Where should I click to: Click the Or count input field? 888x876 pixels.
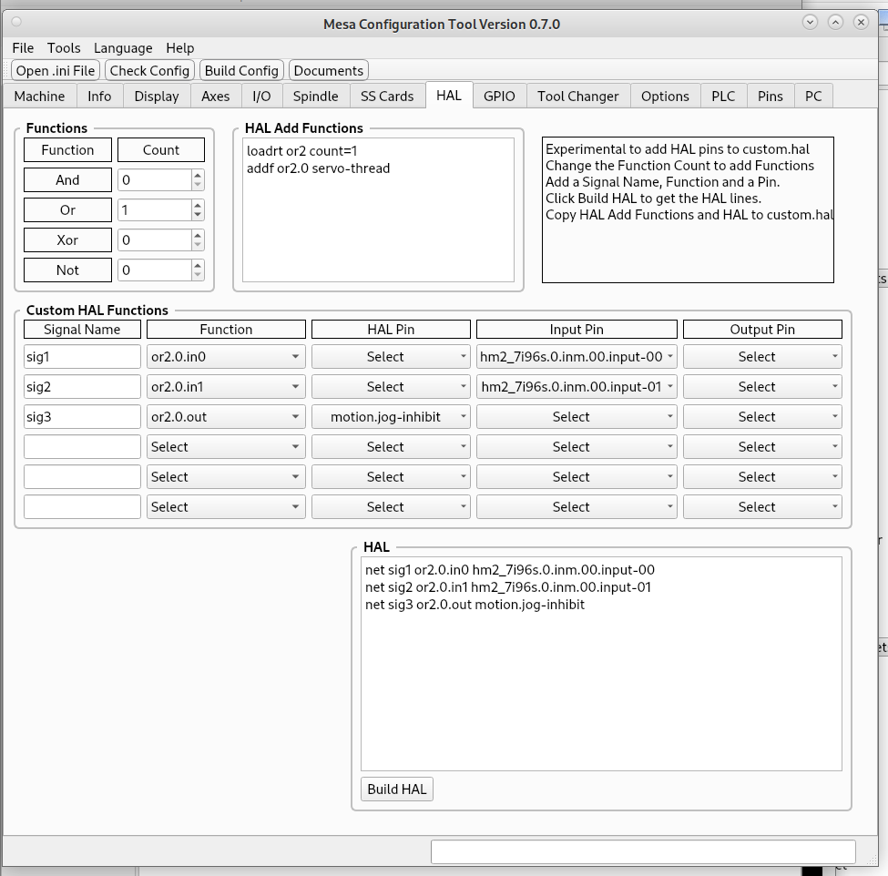(155, 210)
